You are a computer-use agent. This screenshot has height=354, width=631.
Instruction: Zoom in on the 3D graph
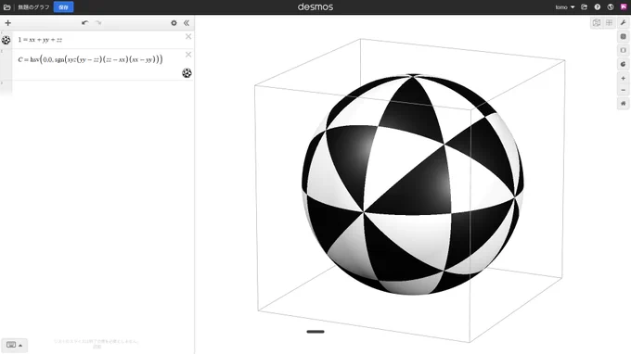624,79
